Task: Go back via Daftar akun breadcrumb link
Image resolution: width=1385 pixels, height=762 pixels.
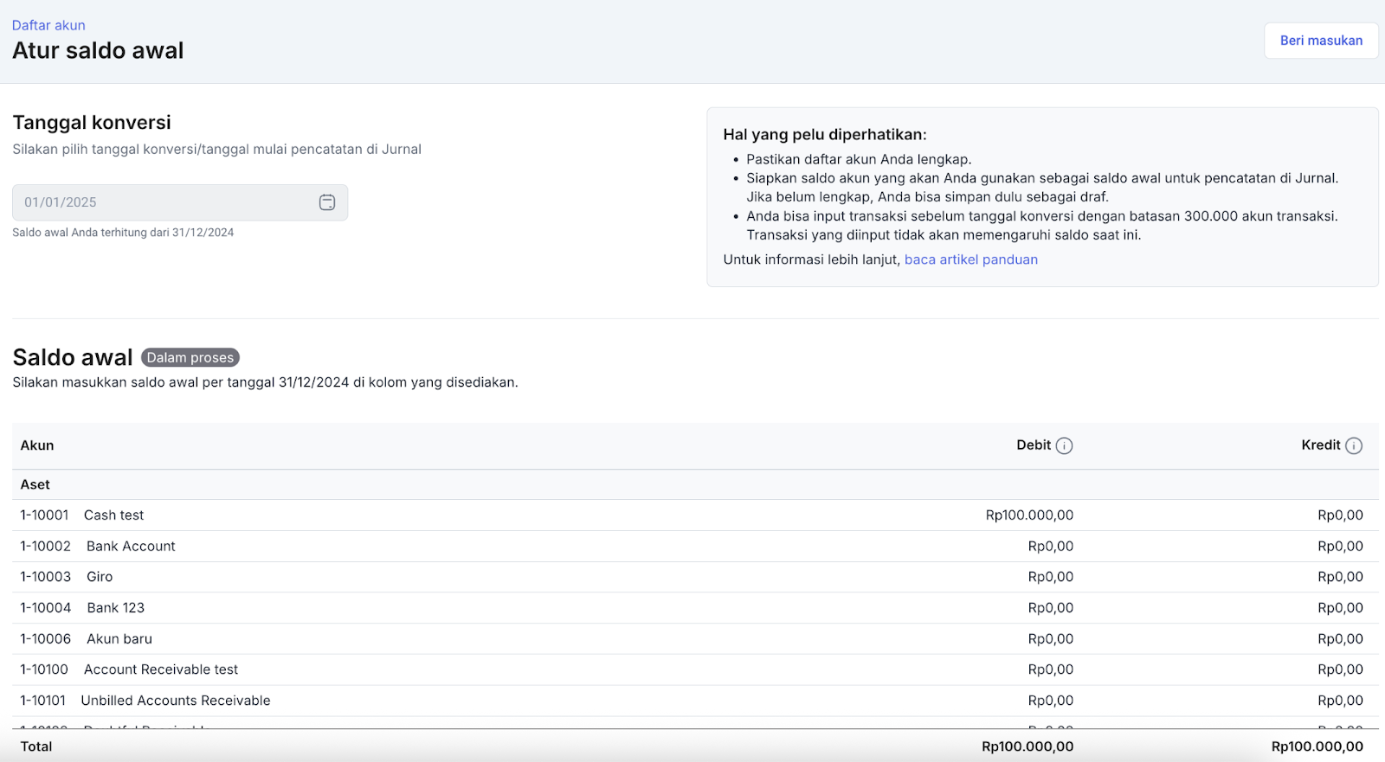Action: pyautogui.click(x=48, y=25)
